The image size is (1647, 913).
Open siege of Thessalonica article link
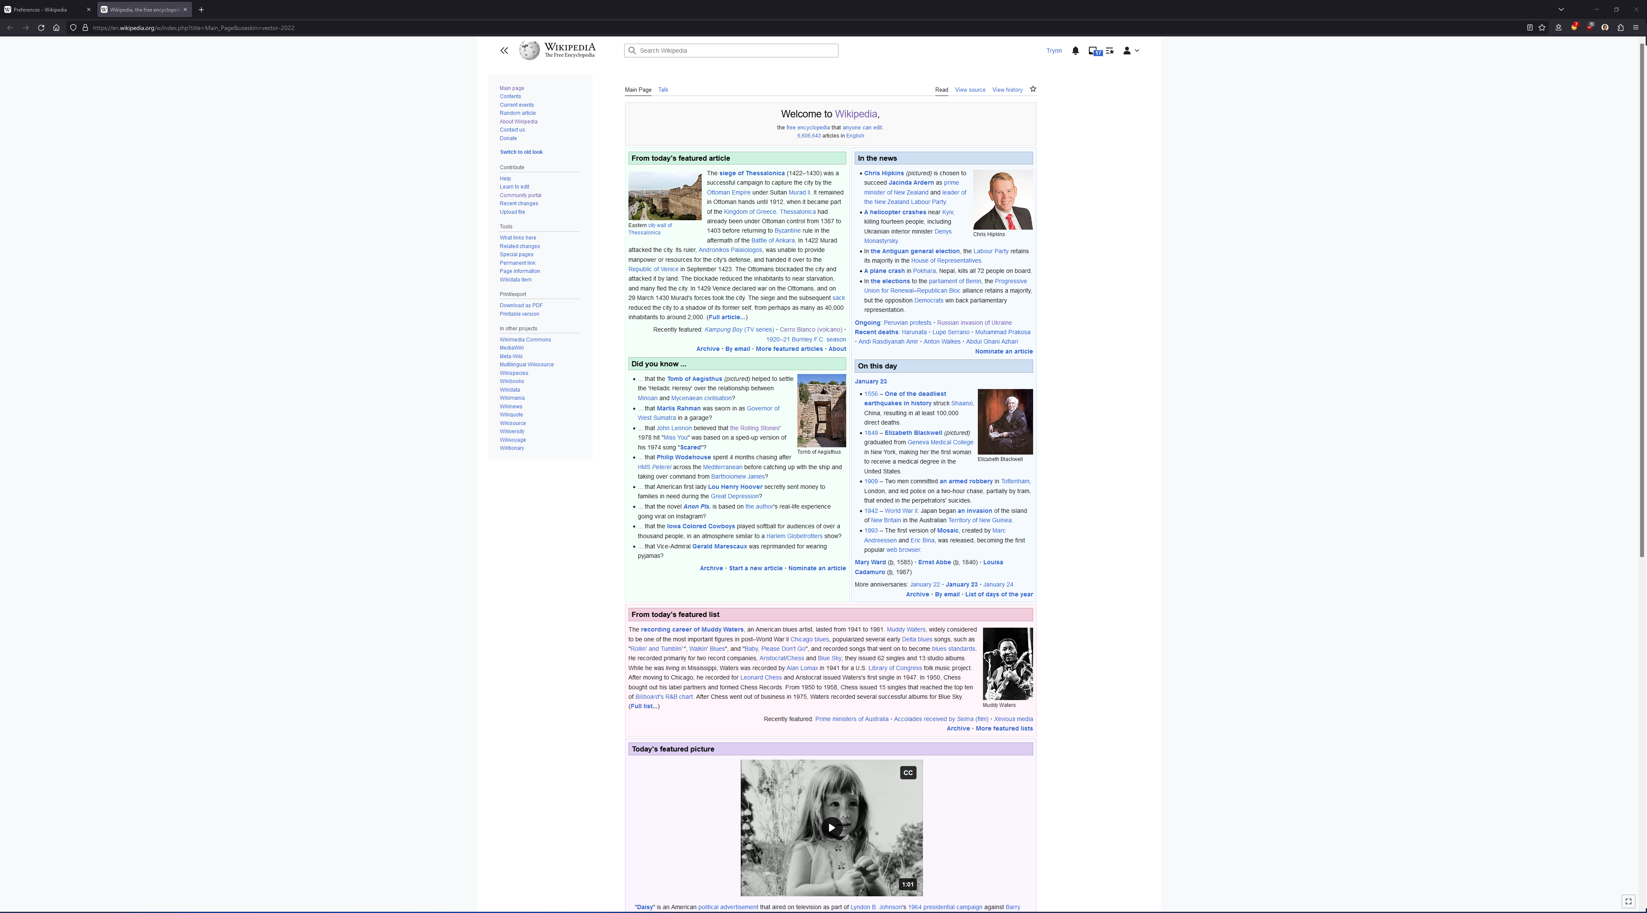pyautogui.click(x=751, y=173)
